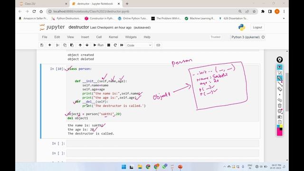Screen dimensions: 304x171
Task: Reload the page
Action: coord(34,11)
